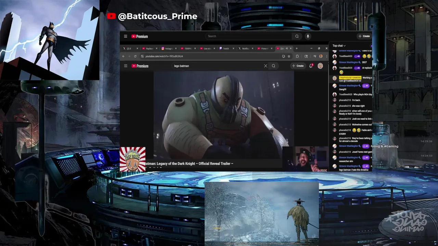This screenshot has width=438, height=246.
Task: View site information in address bar
Action: click(142, 56)
